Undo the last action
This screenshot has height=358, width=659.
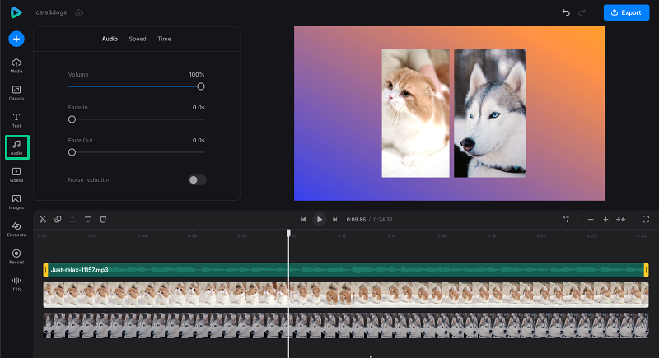tap(566, 12)
